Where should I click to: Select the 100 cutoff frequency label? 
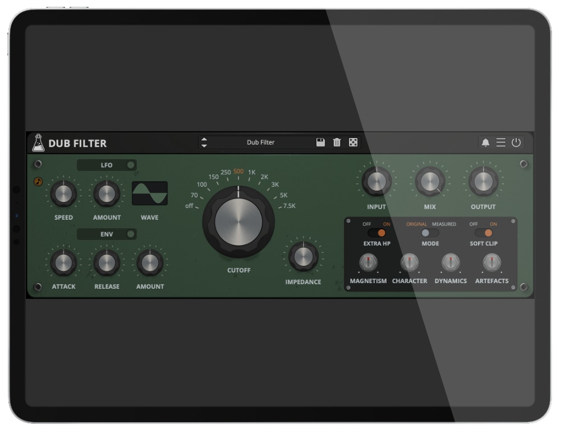[202, 184]
